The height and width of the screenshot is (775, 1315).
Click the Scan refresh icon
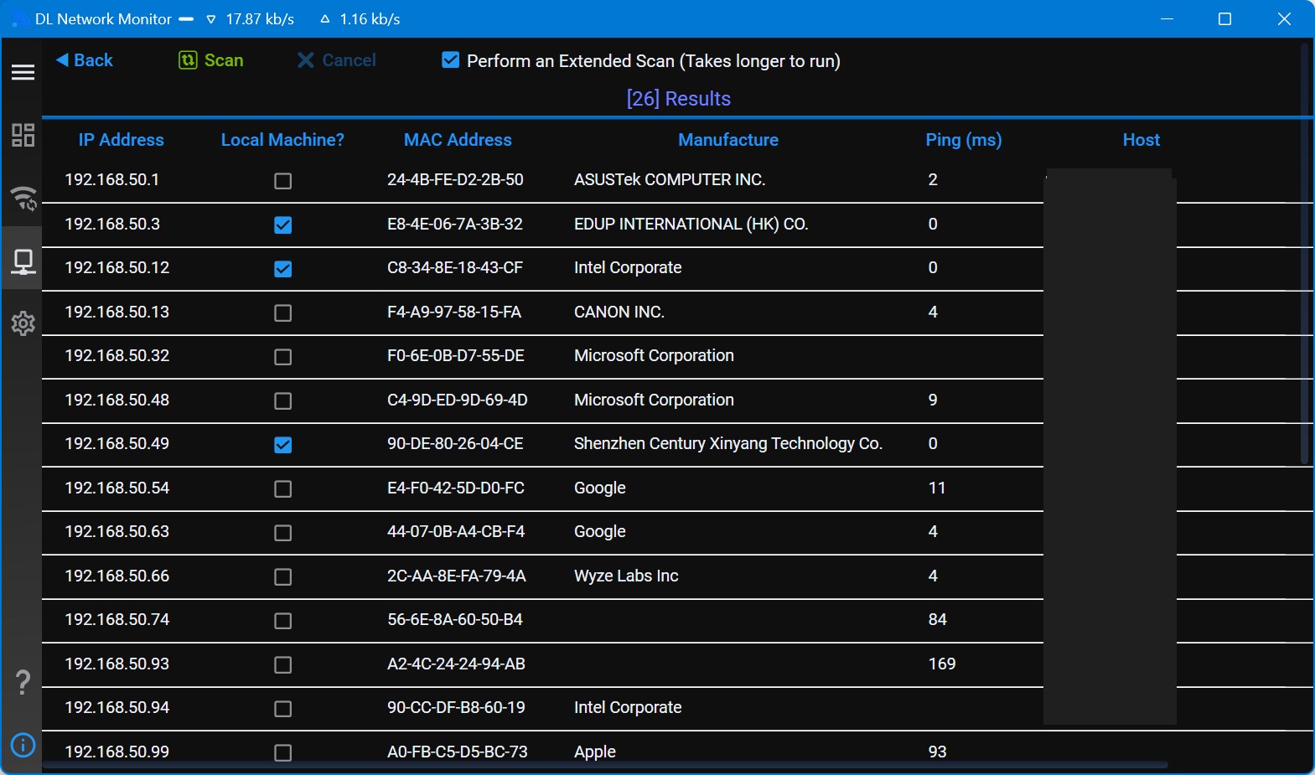coord(188,60)
